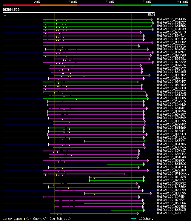
Task: Click the UniRef100_C6TNM1 label
Action: pyautogui.click(x=171, y=108)
